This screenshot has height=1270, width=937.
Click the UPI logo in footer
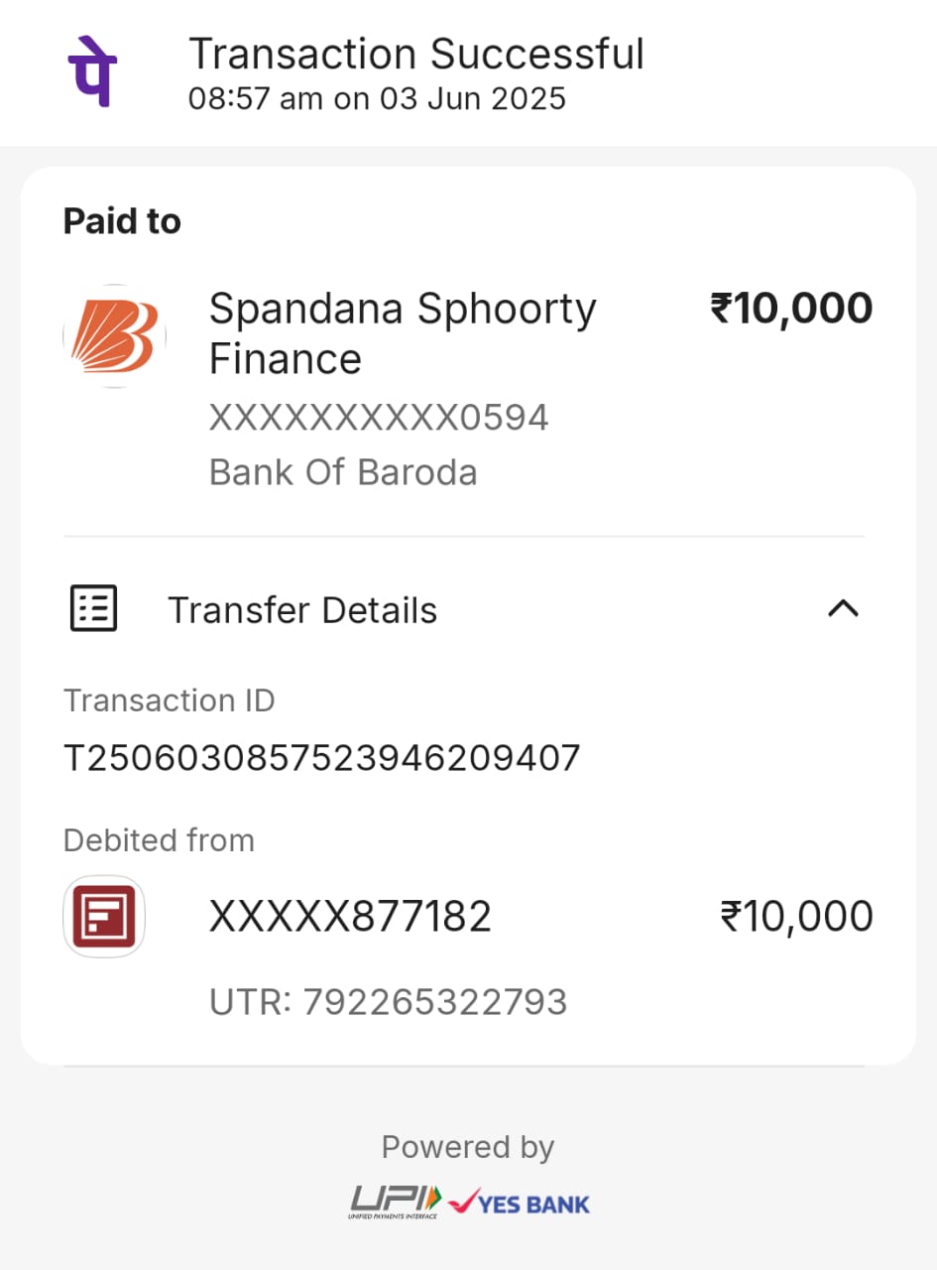pos(394,1203)
